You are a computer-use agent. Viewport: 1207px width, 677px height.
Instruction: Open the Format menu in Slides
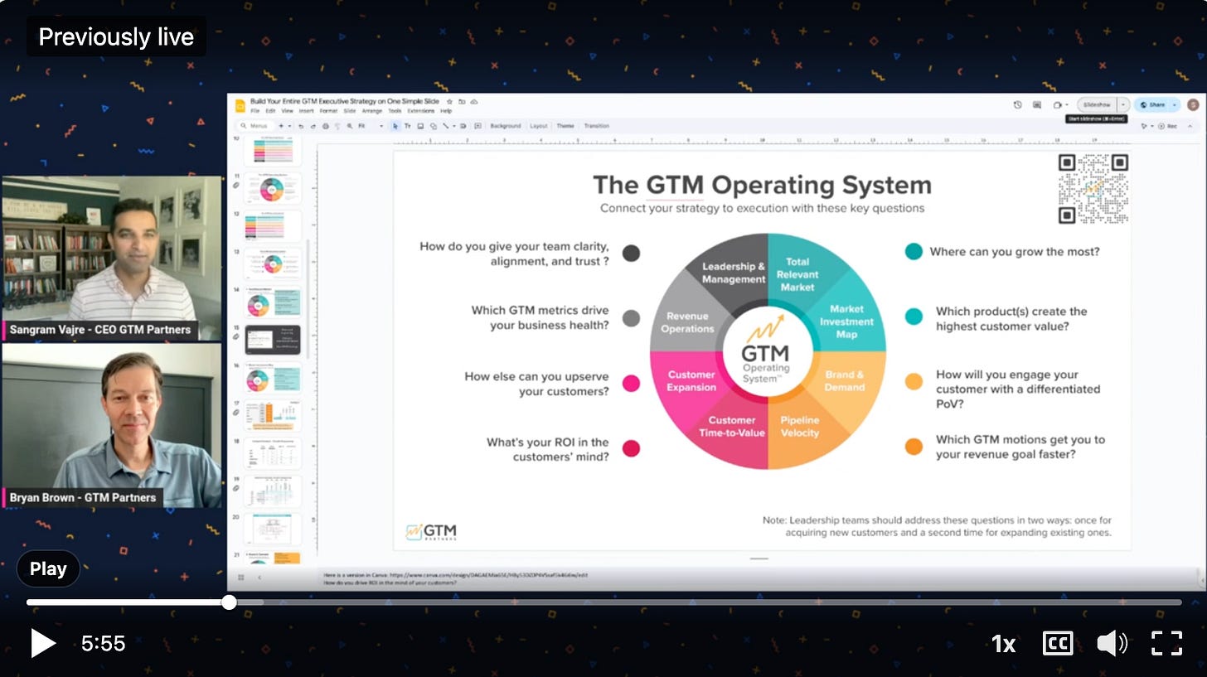click(328, 111)
